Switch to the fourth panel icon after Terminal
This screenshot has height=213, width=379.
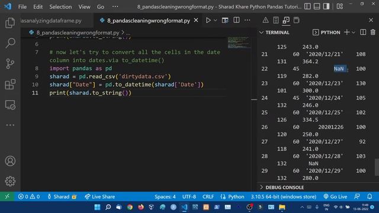point(296,20)
